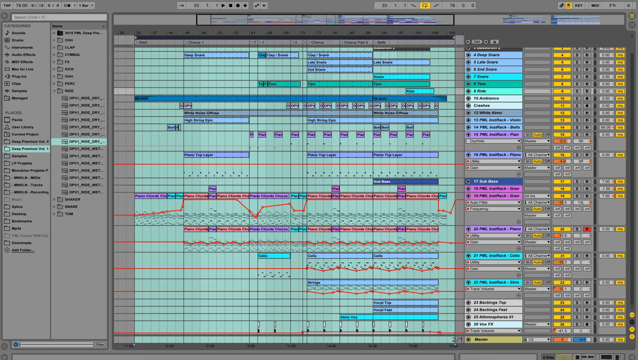Screen dimensions: 638x360
Task: Click Previous Locator arrow button
Action: coord(468,42)
